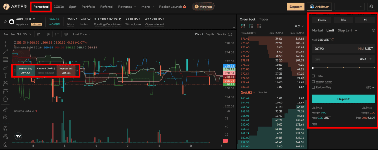Click the Market Buy button on chart
378x150 pixels.
pyautogui.click(x=25, y=71)
